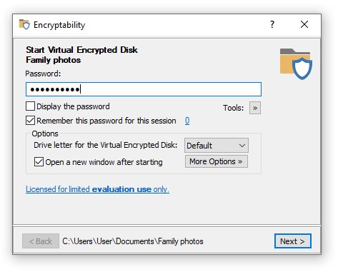
Task: Expand More Options settings
Action: [217, 161]
